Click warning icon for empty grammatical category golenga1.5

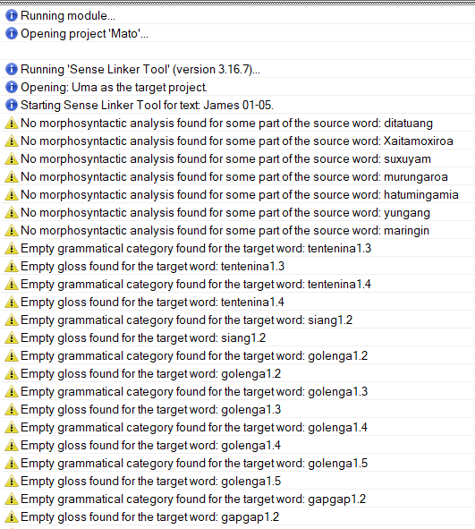click(12, 463)
